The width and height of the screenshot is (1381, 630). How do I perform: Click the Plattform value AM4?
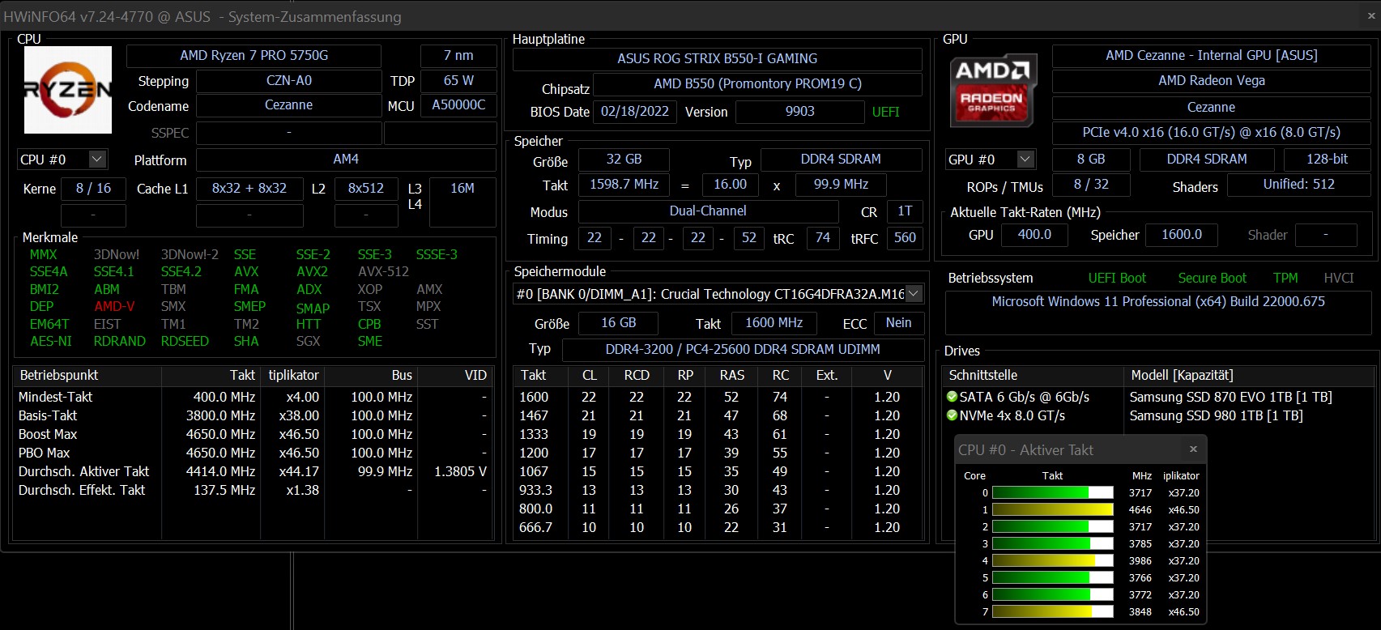[346, 160]
